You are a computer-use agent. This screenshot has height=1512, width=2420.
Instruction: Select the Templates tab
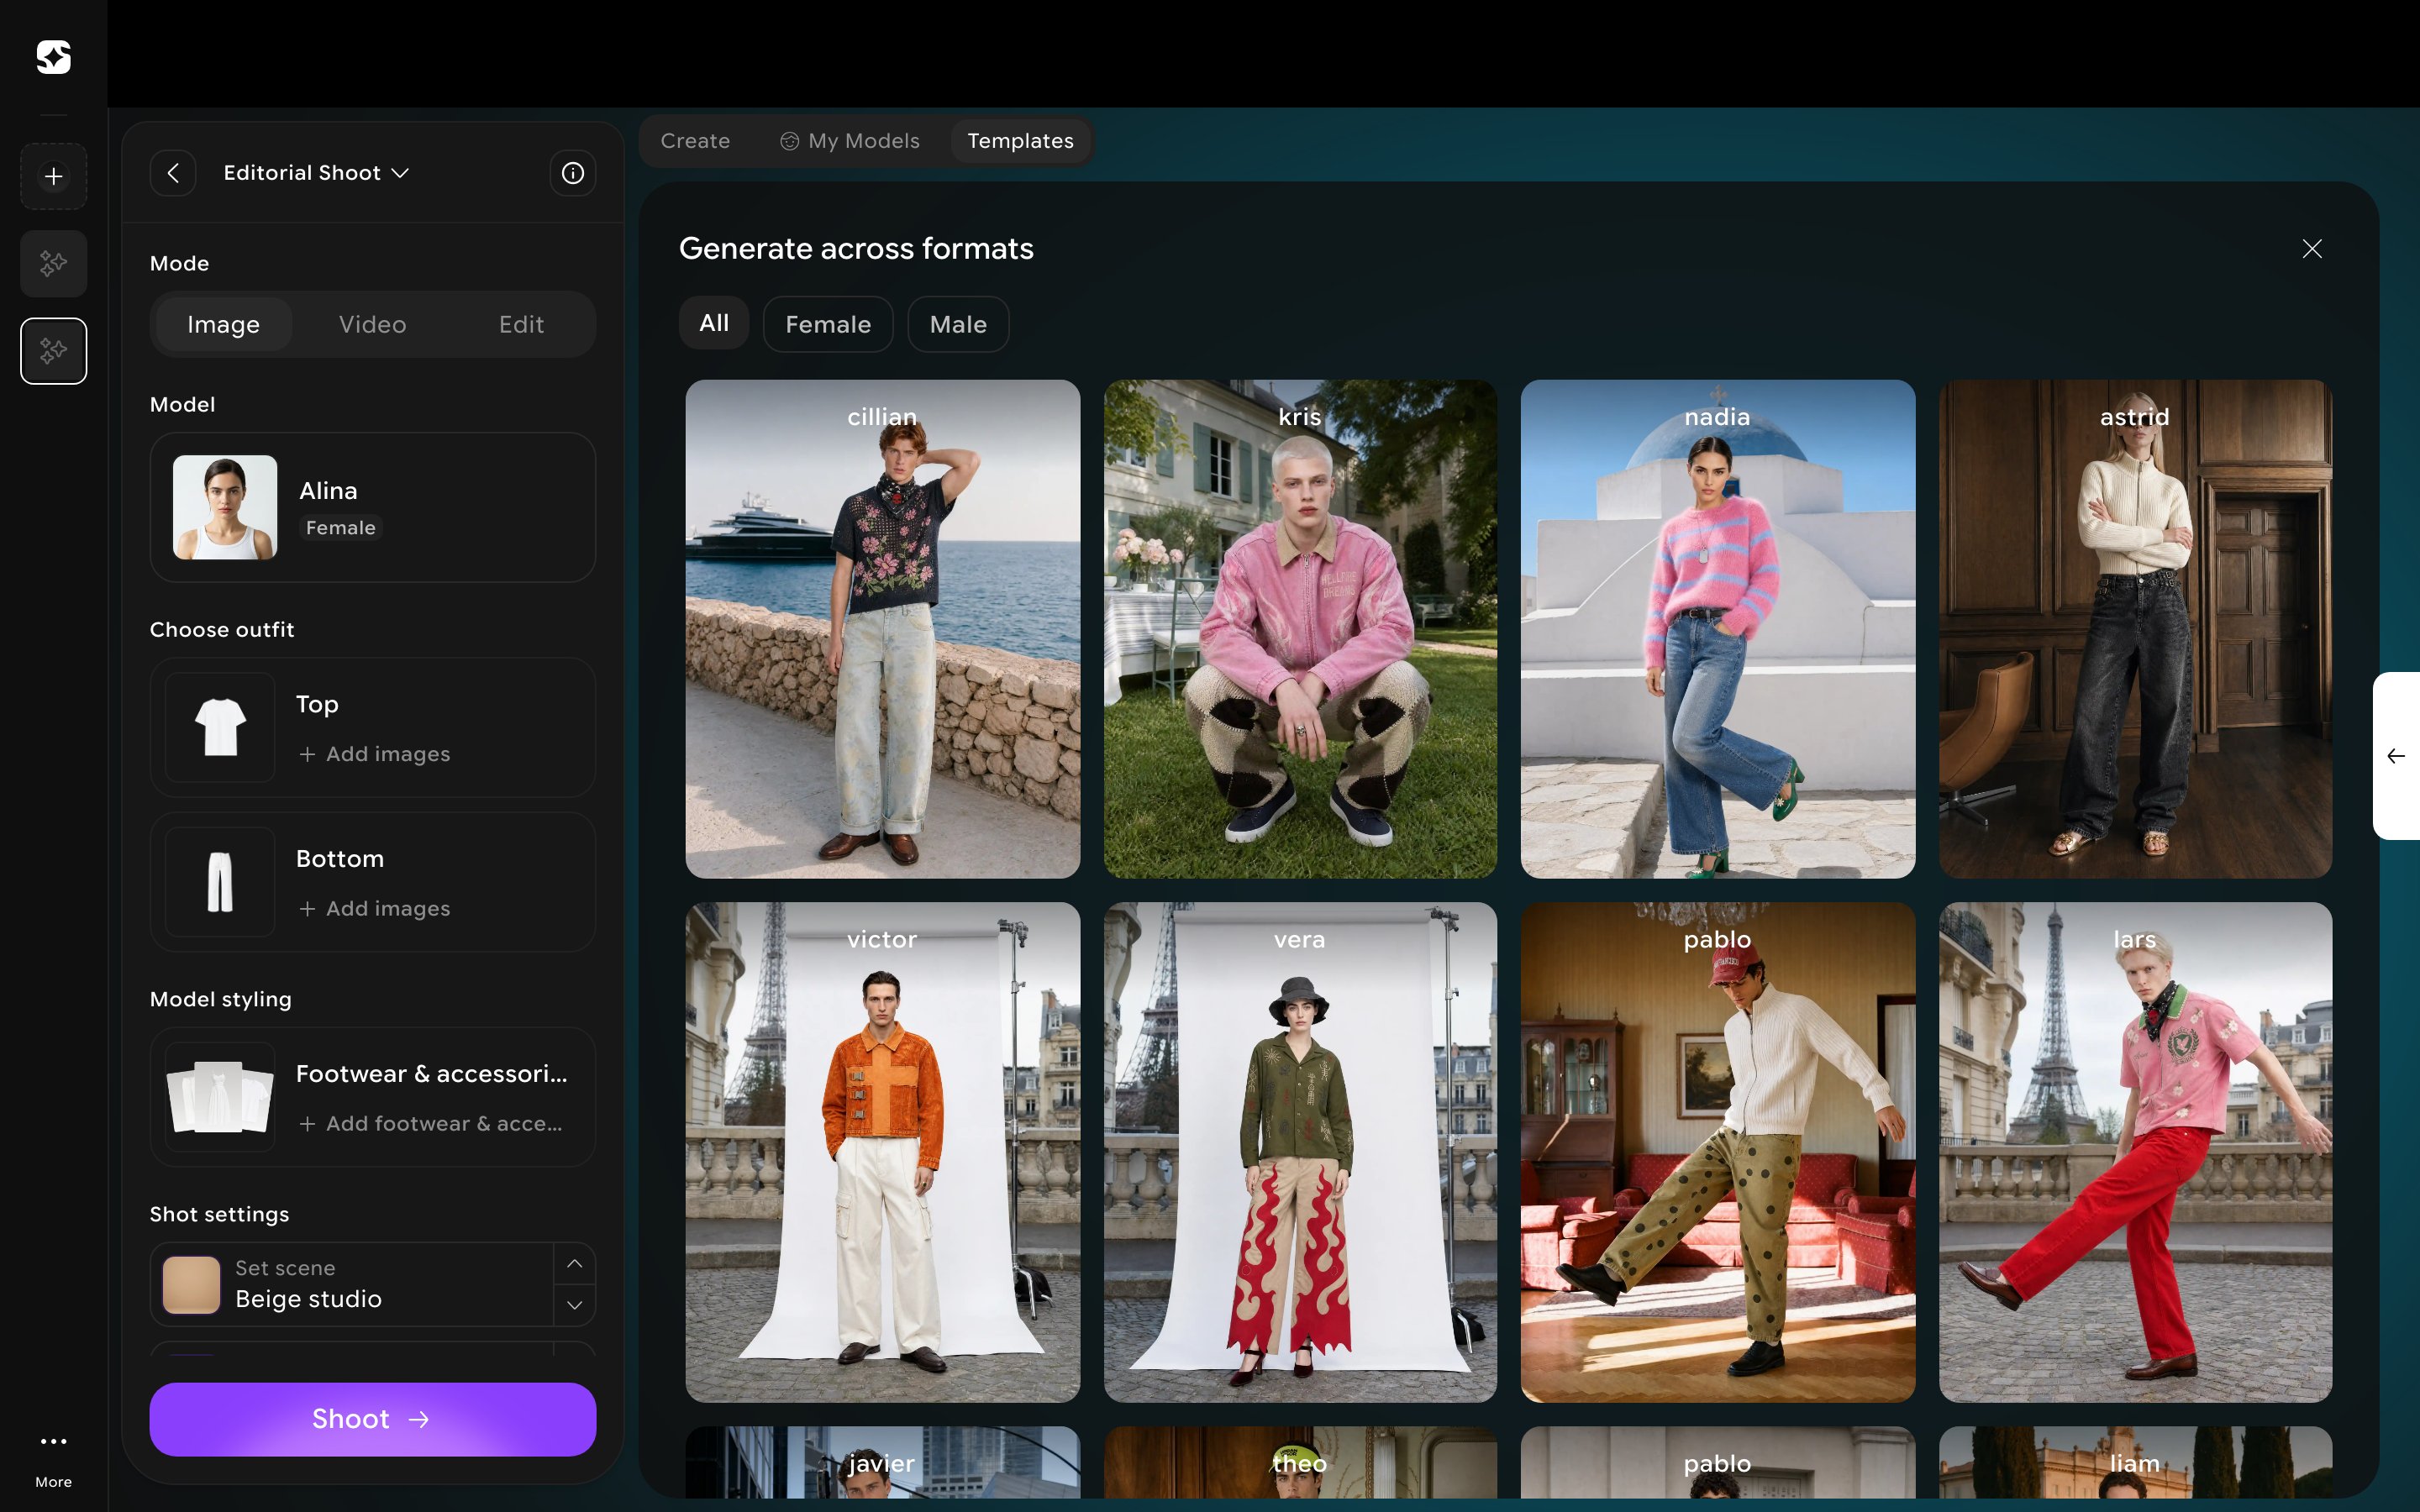(1020, 141)
